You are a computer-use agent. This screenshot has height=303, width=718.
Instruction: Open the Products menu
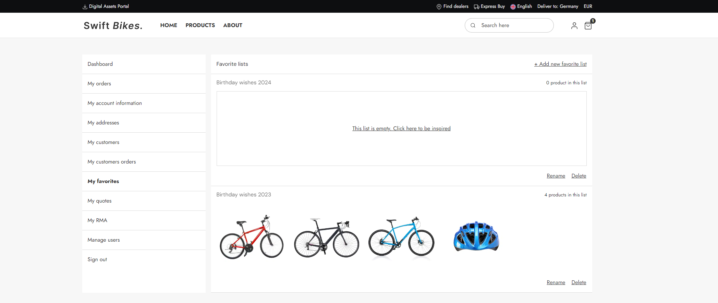click(200, 25)
